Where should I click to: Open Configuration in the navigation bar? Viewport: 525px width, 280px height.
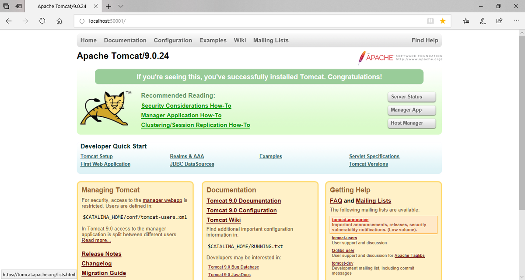173,40
